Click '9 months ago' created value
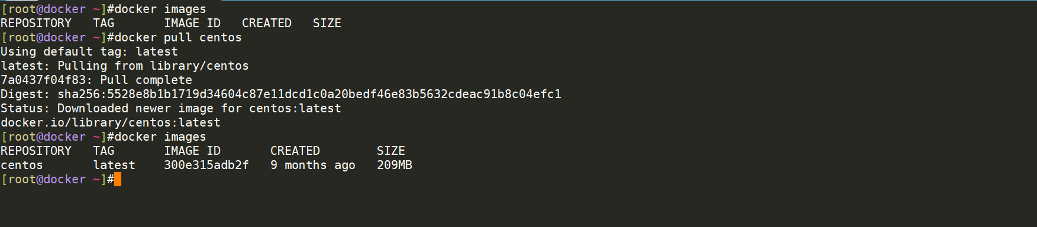 pyautogui.click(x=313, y=165)
